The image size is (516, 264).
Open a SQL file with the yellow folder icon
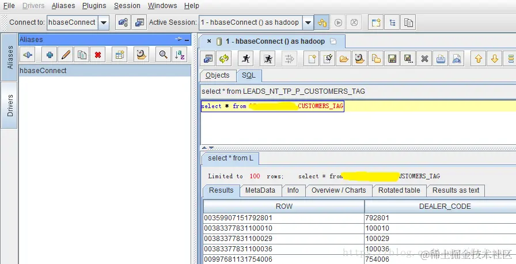coord(344,59)
